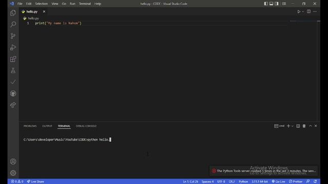Switch to the Output panel tab
The image size is (328, 184).
[x=47, y=126]
